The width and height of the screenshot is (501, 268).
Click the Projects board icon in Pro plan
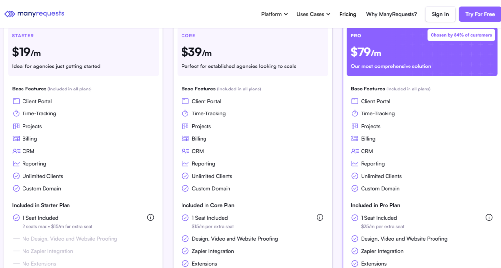point(355,126)
